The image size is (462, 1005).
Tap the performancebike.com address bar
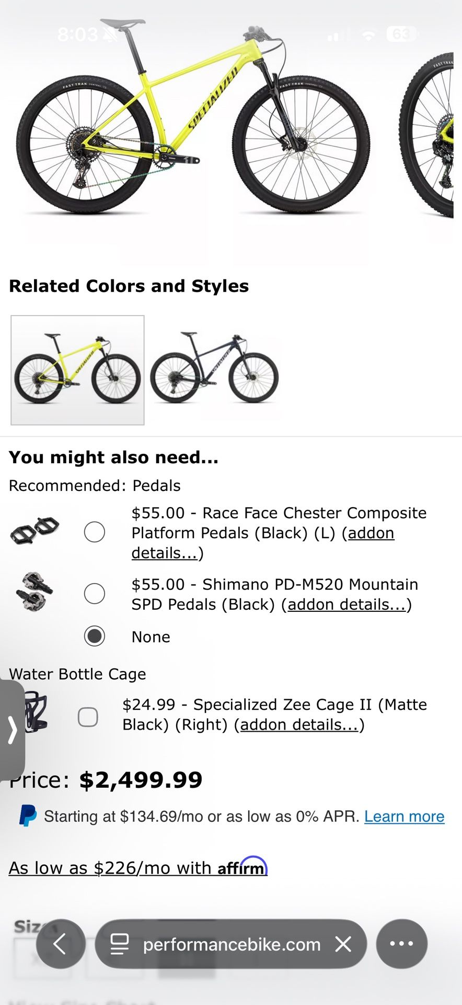[x=231, y=944]
